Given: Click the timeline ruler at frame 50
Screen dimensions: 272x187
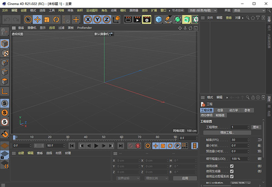Looking at the screenshot, I should pos(103,137).
